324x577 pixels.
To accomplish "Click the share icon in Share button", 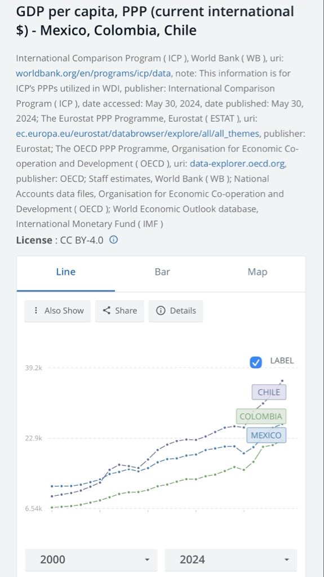I will pyautogui.click(x=106, y=310).
